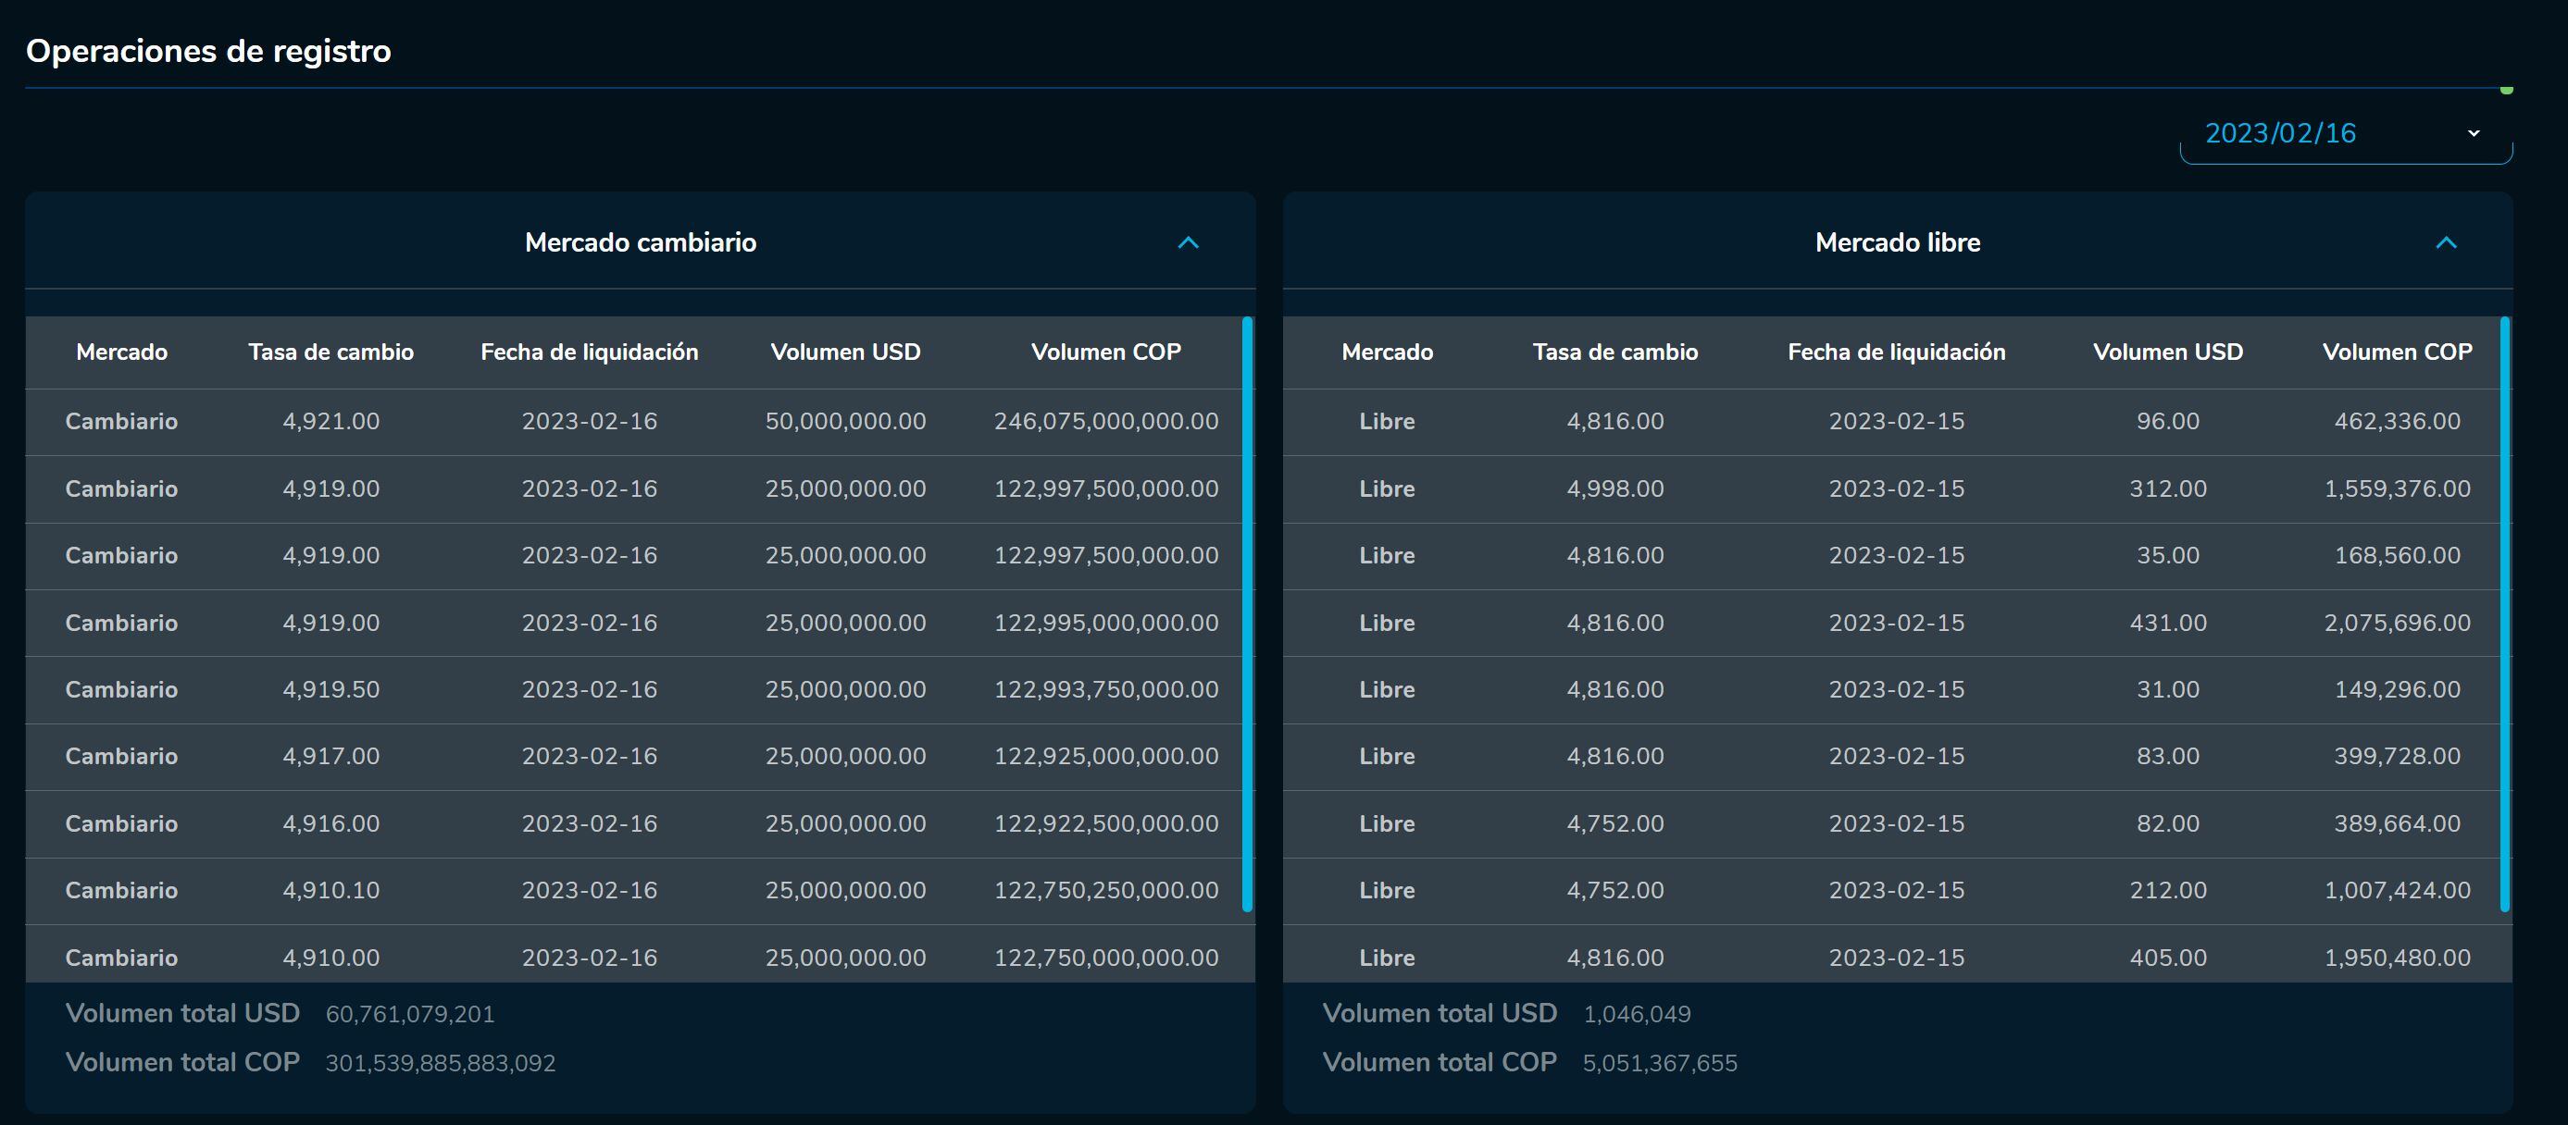Click libre Volumen total USD value 1,046,049
The height and width of the screenshot is (1125, 2568).
pyautogui.click(x=1636, y=1014)
